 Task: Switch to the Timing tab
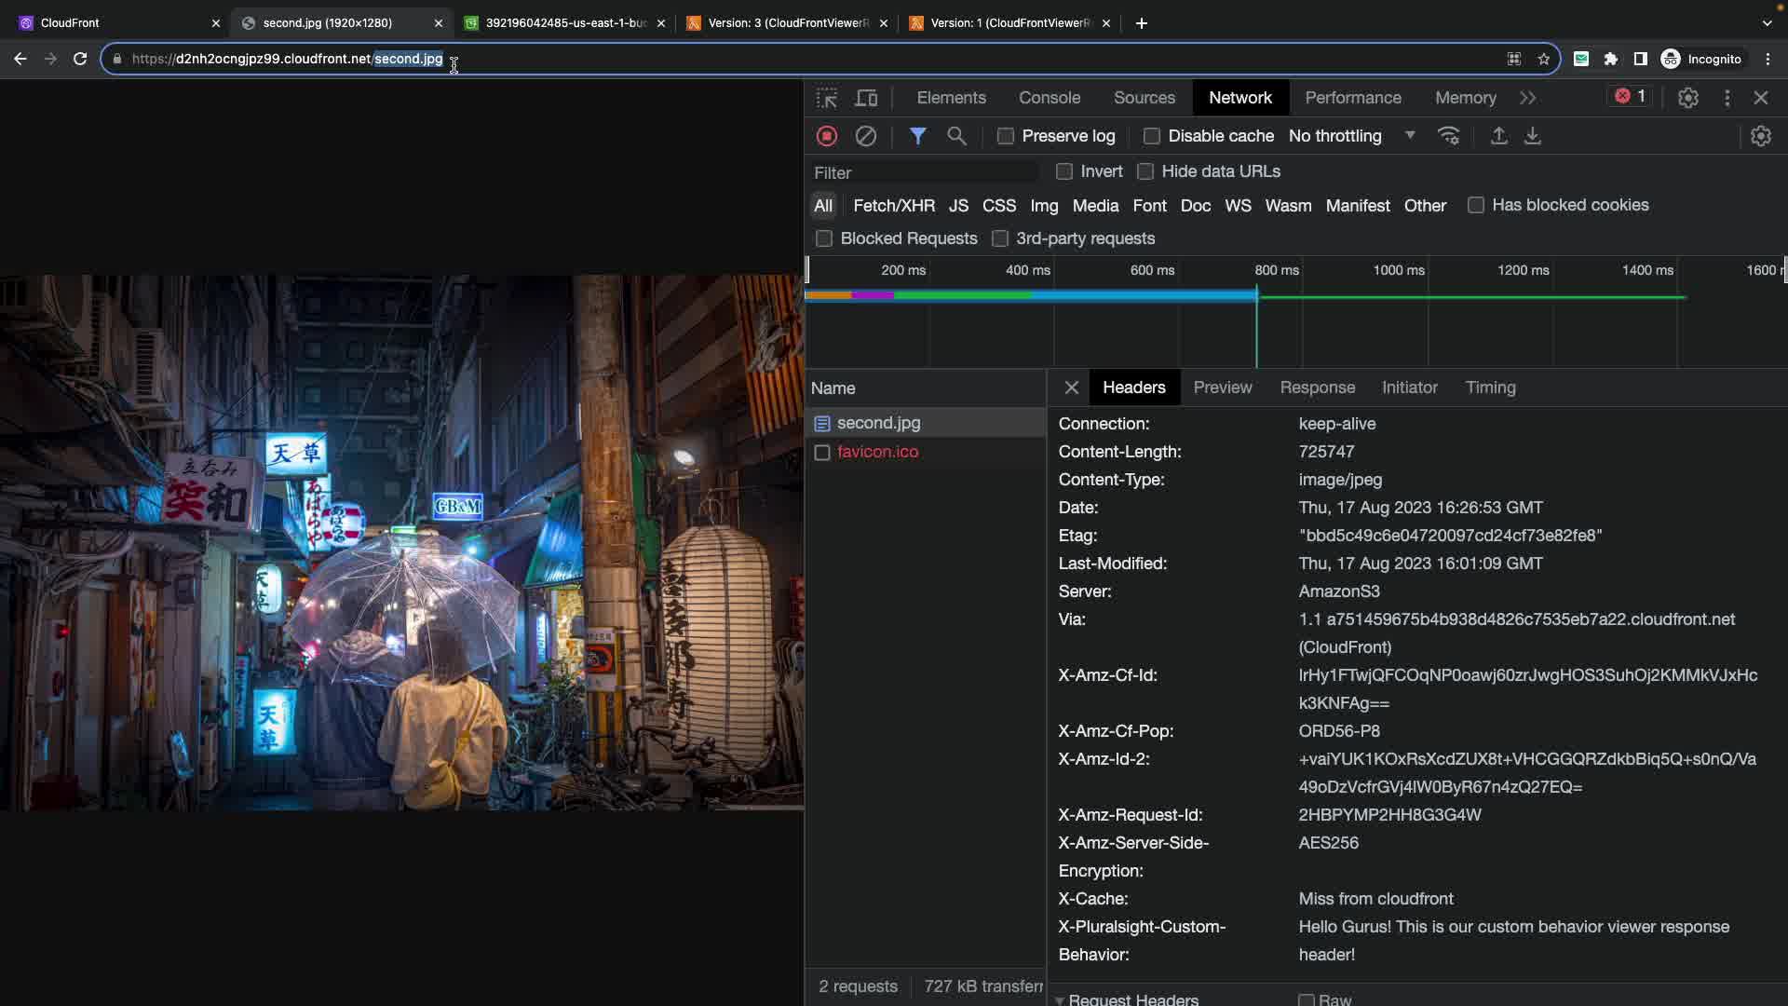(x=1490, y=387)
